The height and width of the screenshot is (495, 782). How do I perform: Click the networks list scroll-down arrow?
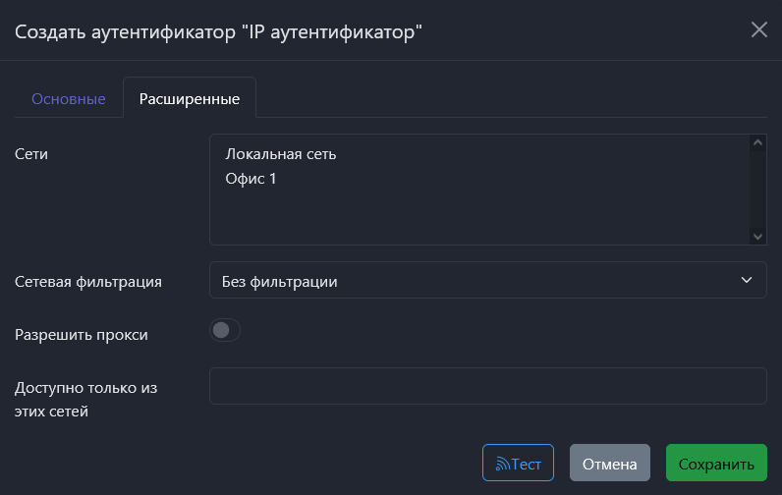coord(757,236)
